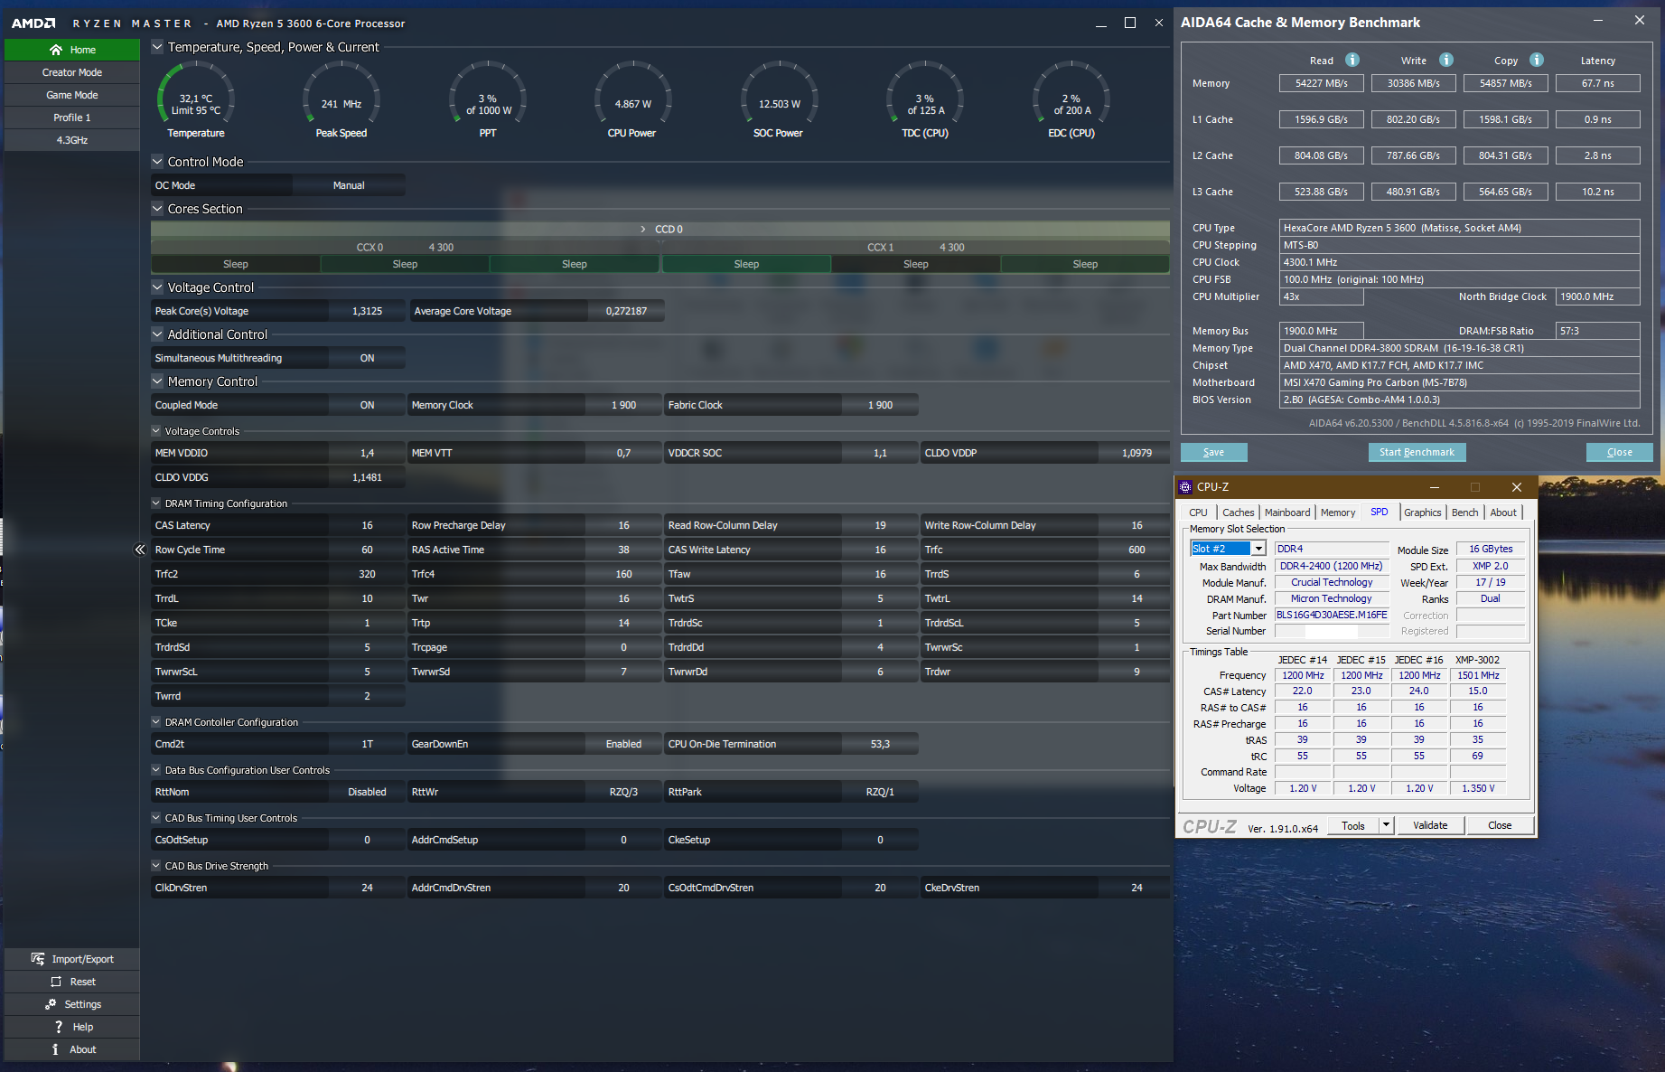
Task: Toggle Coupled Mode ON value
Action: tap(367, 405)
